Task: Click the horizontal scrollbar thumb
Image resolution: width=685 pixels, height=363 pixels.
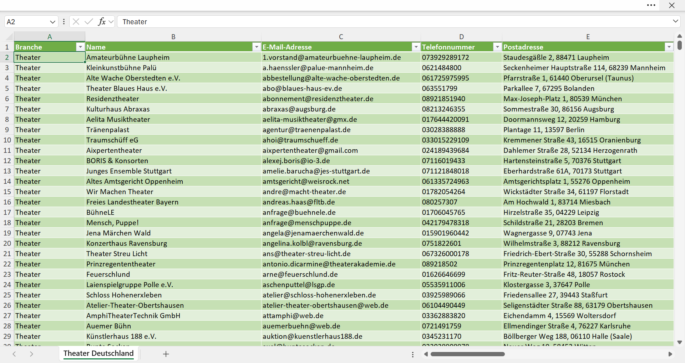Action: 467,354
